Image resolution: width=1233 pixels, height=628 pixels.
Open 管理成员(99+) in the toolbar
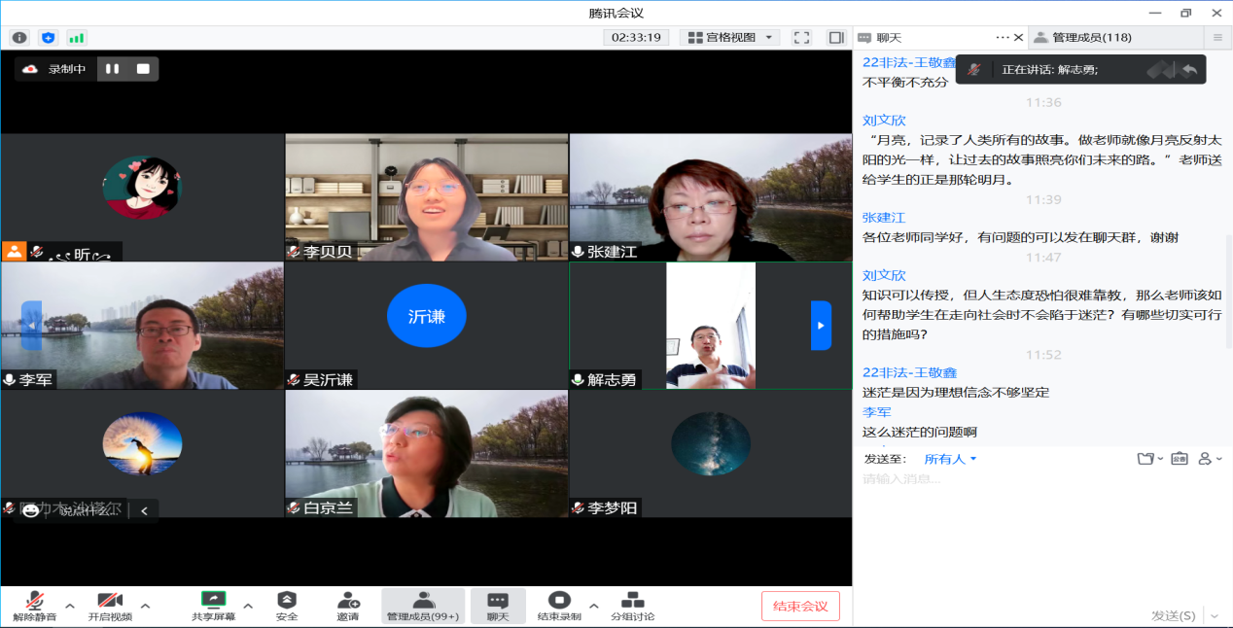coord(423,606)
